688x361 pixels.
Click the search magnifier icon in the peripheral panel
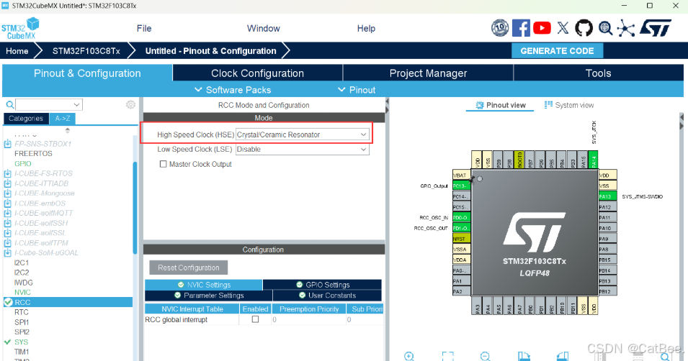coord(9,105)
